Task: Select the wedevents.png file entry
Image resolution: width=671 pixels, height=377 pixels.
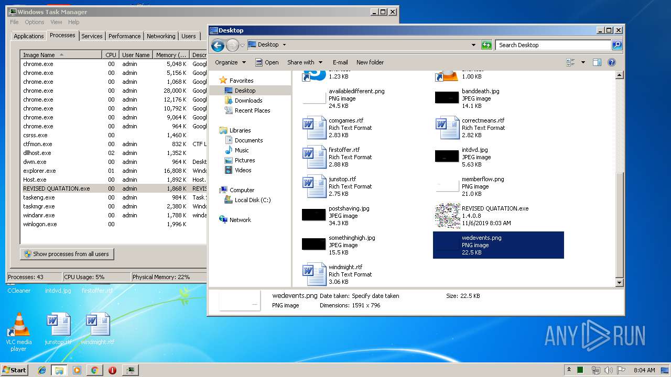Action: (499, 245)
